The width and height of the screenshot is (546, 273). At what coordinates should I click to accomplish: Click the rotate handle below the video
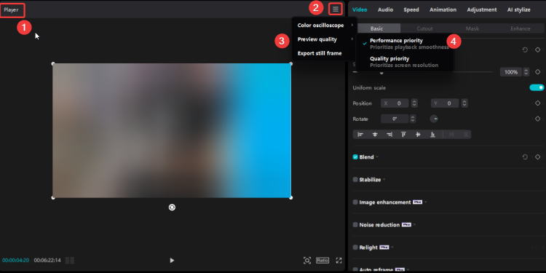(x=172, y=207)
